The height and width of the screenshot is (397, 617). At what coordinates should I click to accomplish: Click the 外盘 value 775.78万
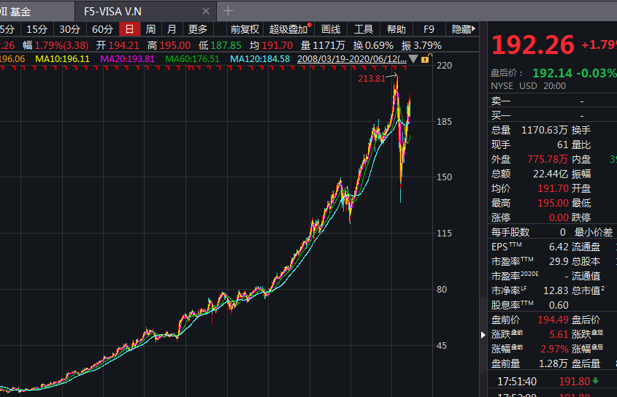[548, 159]
